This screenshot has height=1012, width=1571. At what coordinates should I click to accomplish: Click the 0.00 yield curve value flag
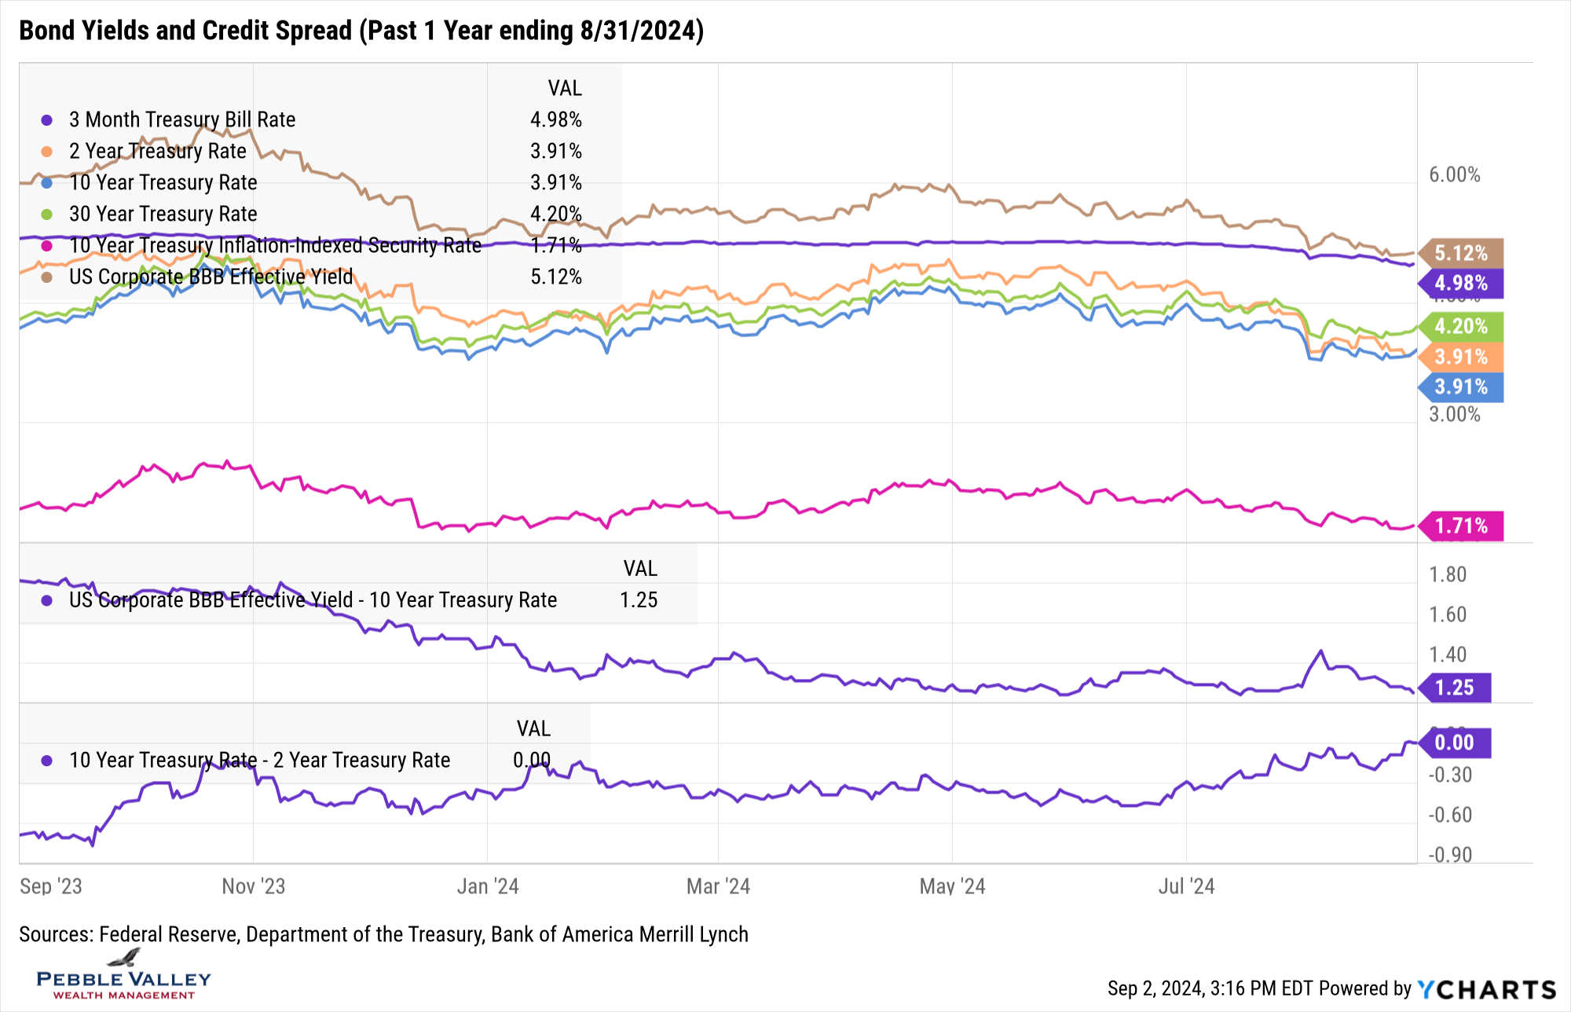pyautogui.click(x=1455, y=742)
